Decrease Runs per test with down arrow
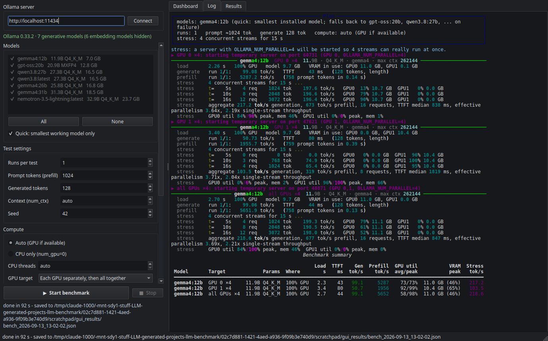548x341 pixels. (150, 165)
